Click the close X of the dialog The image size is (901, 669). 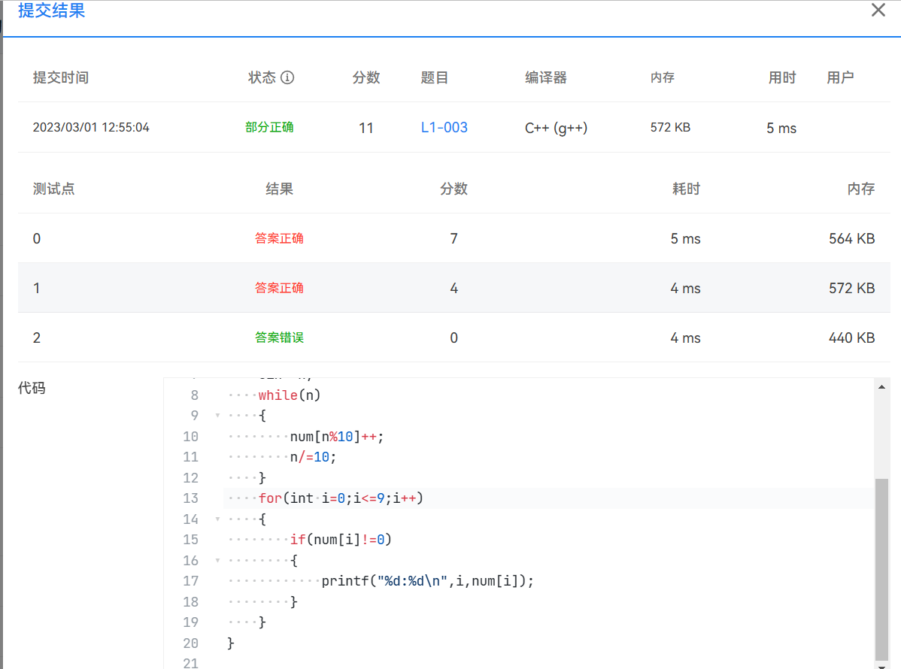coord(878,11)
